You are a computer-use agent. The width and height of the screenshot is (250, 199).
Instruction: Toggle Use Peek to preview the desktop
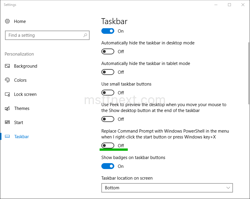108,119
